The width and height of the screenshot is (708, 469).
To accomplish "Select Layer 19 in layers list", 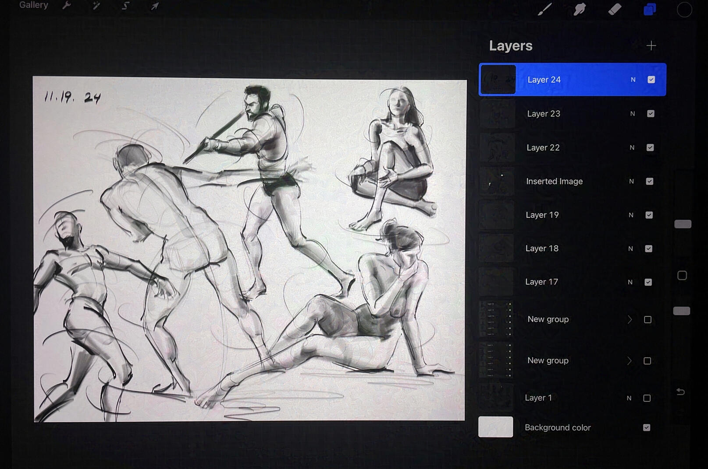I will (x=542, y=215).
